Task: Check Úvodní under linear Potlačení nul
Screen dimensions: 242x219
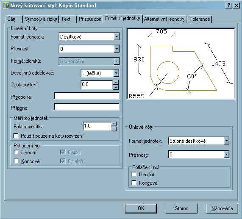Action: 16,152
